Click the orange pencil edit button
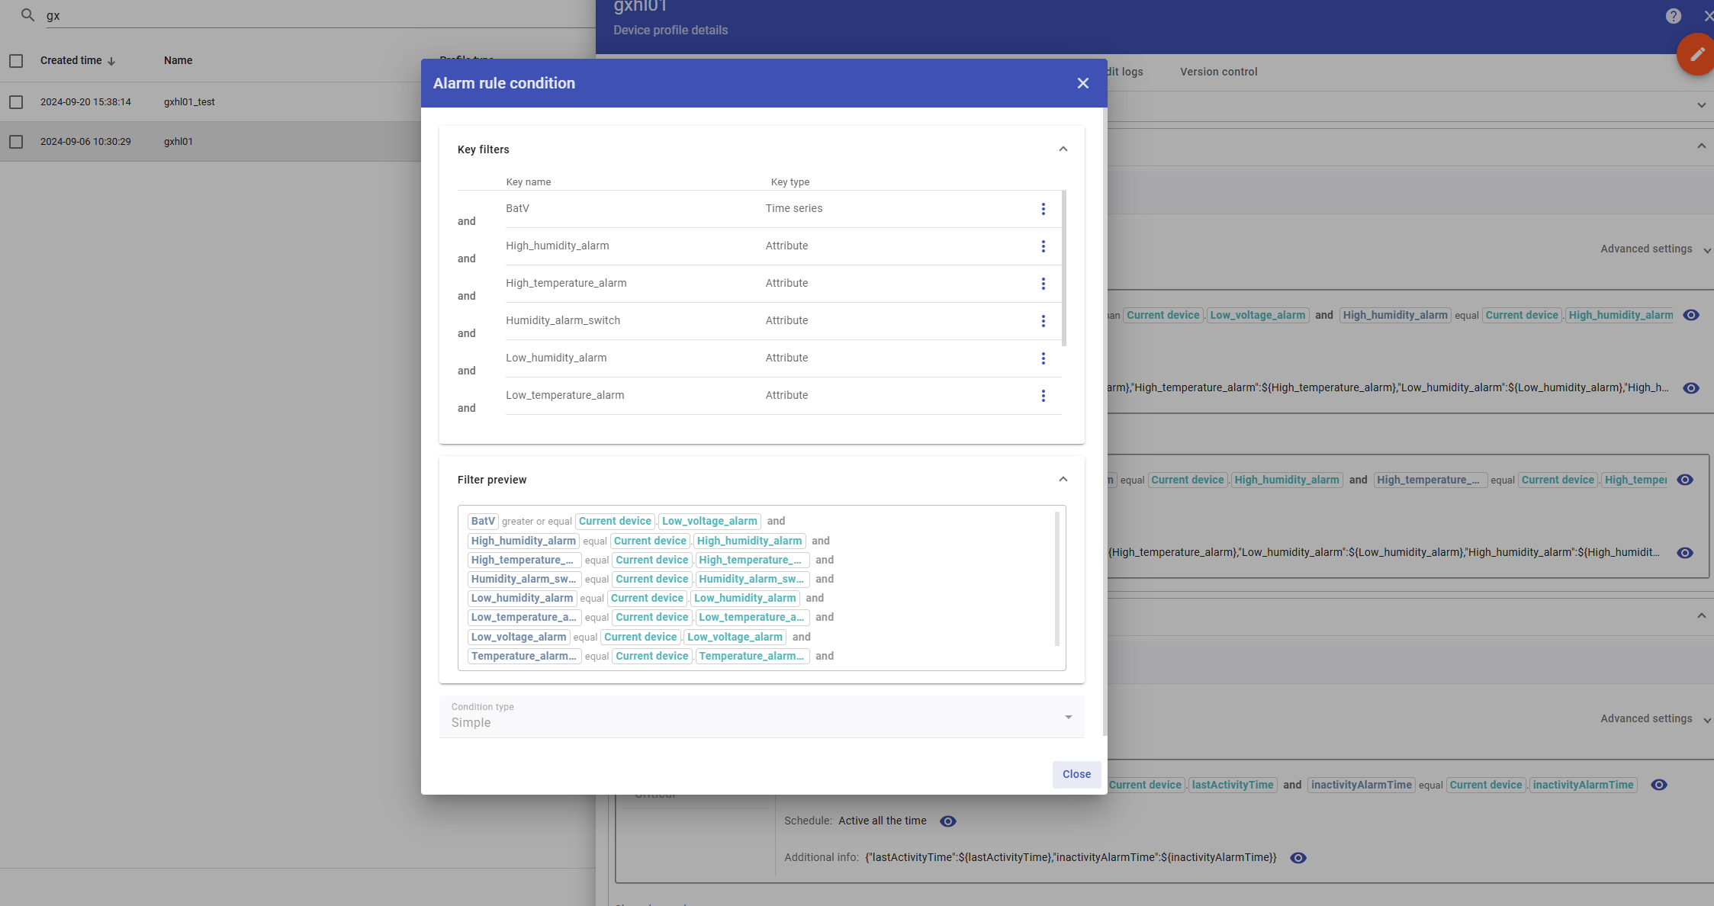This screenshot has height=906, width=1714. [1696, 54]
